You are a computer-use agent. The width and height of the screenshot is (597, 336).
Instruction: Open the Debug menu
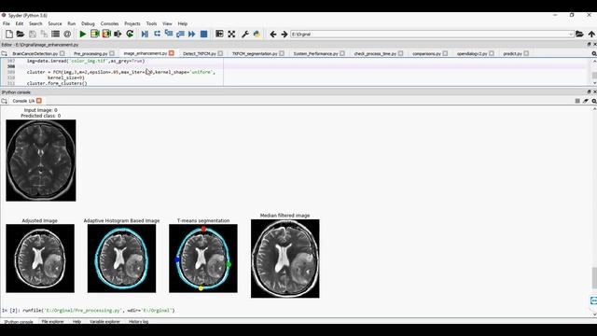(x=88, y=23)
